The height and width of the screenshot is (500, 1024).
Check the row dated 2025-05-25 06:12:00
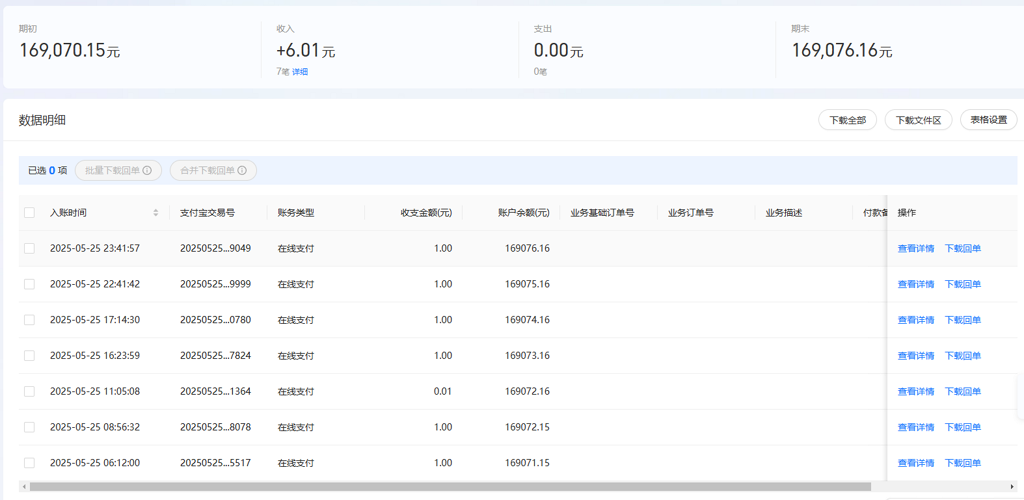point(29,463)
